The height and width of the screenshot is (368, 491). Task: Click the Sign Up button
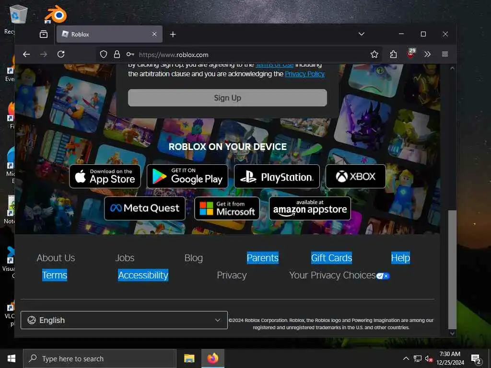tap(227, 98)
